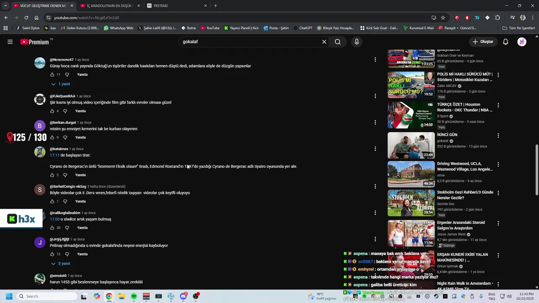Open @kataknos channel name link
This screenshot has width=539, height=303.
tap(59, 149)
